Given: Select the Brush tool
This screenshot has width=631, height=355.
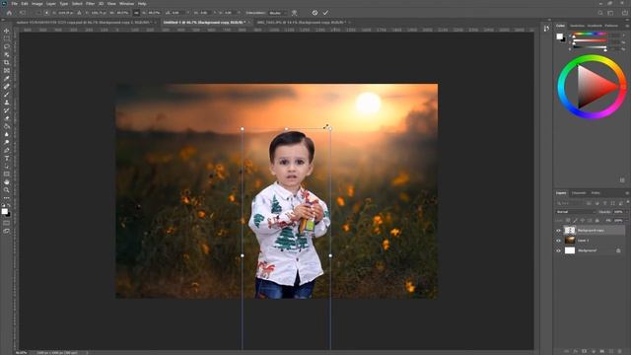Looking at the screenshot, I should [7, 95].
